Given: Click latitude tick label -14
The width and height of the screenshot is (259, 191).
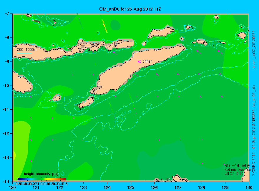Looking at the screenshot, I should (6, 181).
